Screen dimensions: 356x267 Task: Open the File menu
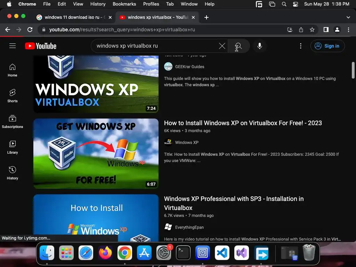47,4
